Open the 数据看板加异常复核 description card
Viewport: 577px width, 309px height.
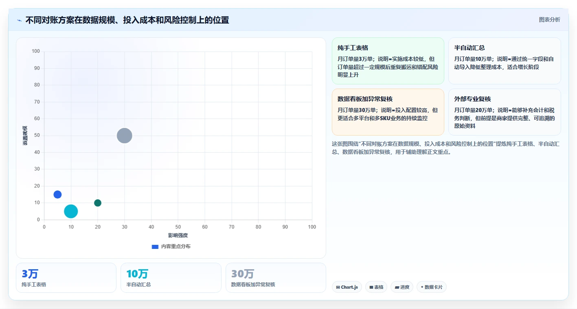(388, 112)
